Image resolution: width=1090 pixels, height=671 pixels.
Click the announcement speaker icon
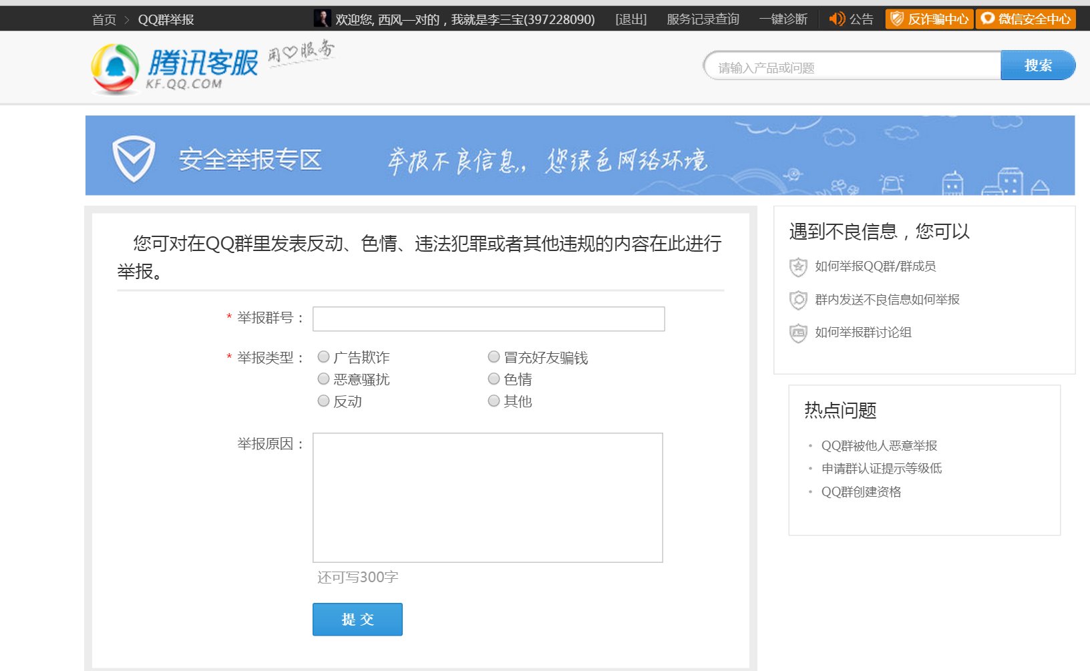coord(837,19)
